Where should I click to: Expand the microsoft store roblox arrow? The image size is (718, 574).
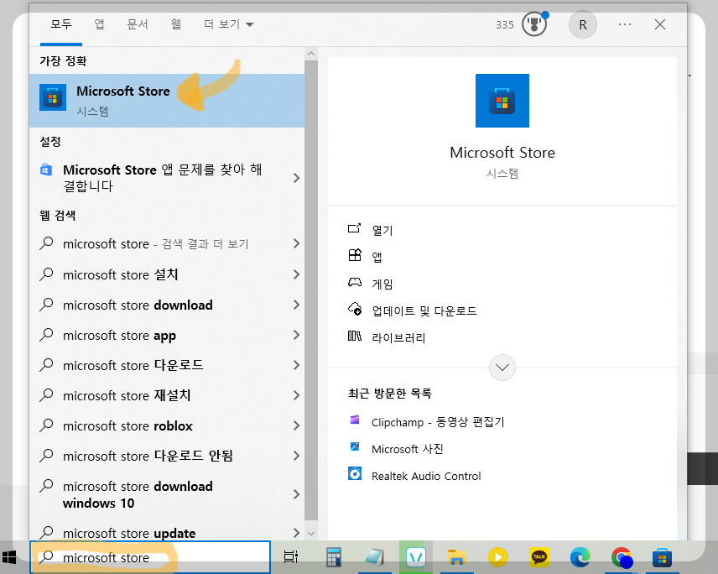296,425
